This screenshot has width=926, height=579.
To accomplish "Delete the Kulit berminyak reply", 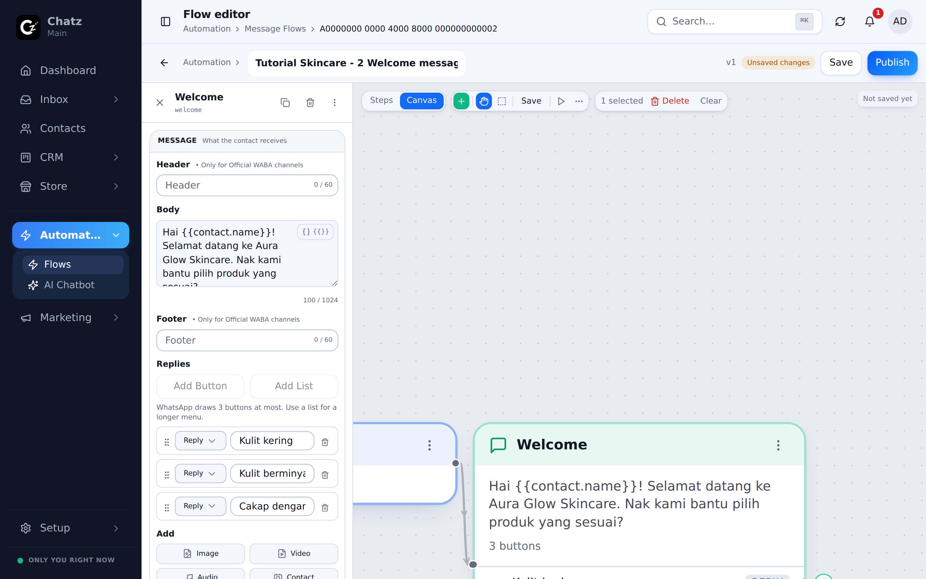I will click(x=325, y=475).
